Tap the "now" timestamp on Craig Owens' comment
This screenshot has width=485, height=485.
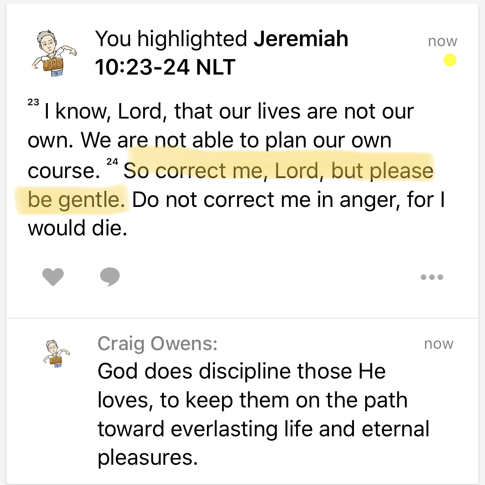pyautogui.click(x=438, y=344)
